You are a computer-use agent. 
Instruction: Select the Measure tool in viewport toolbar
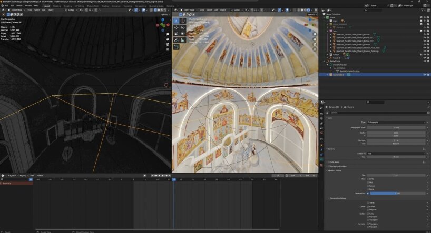click(183, 39)
